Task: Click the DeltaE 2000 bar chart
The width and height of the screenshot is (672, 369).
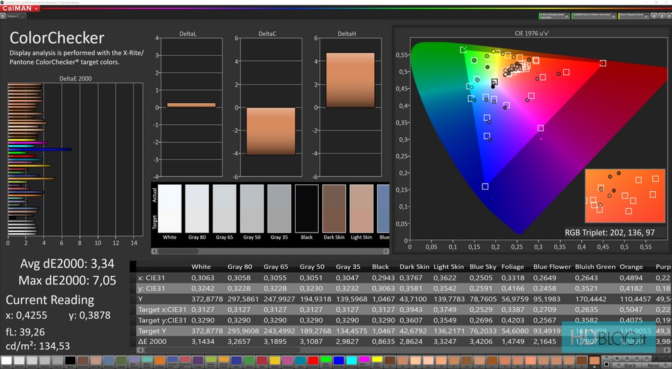Action: point(75,159)
